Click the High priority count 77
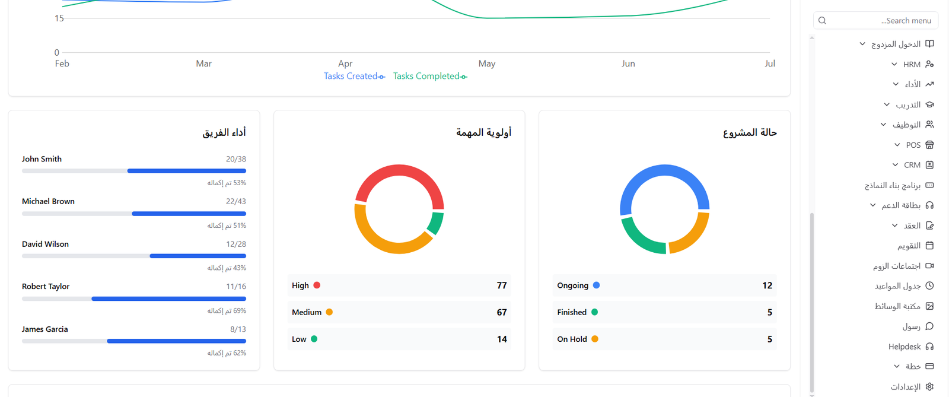 click(x=502, y=285)
